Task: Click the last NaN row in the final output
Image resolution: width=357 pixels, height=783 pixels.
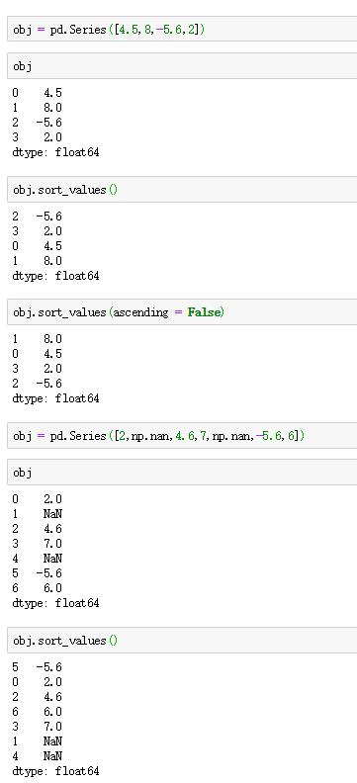Action: [38, 756]
